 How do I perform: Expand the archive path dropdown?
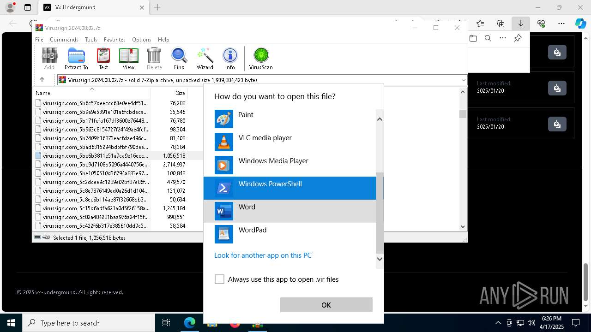click(463, 80)
